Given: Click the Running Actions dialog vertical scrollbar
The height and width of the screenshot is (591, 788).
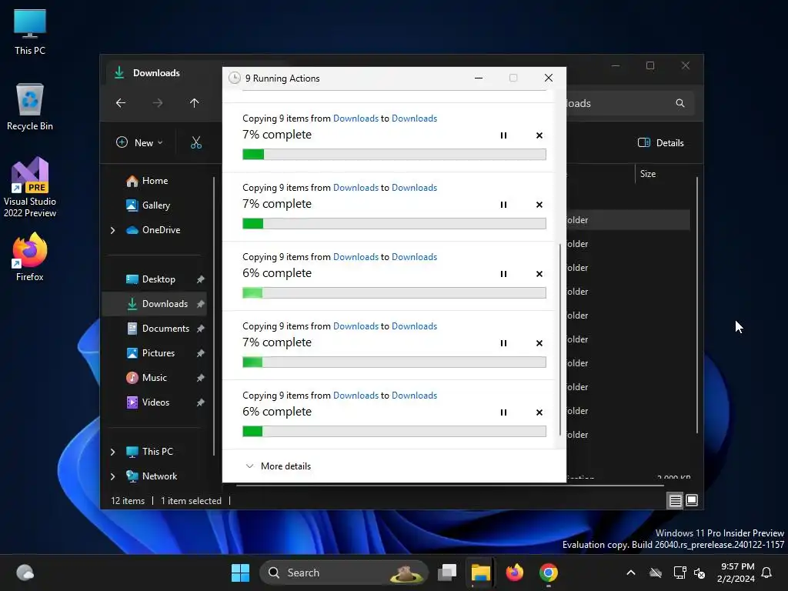Looking at the screenshot, I should (x=560, y=339).
